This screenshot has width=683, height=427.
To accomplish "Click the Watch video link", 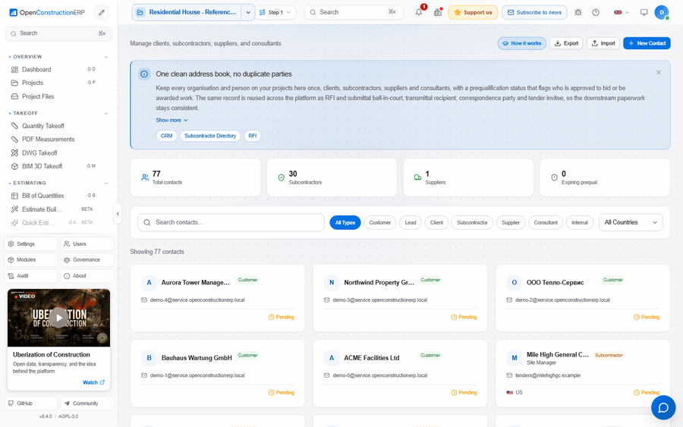I will click(x=93, y=382).
